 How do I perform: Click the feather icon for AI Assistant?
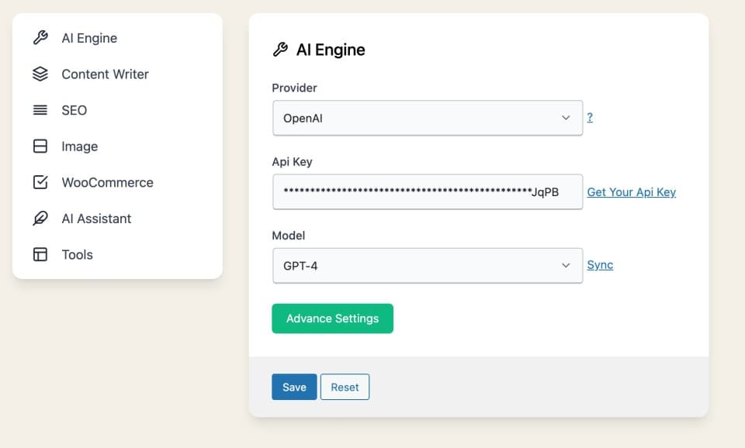pos(40,219)
